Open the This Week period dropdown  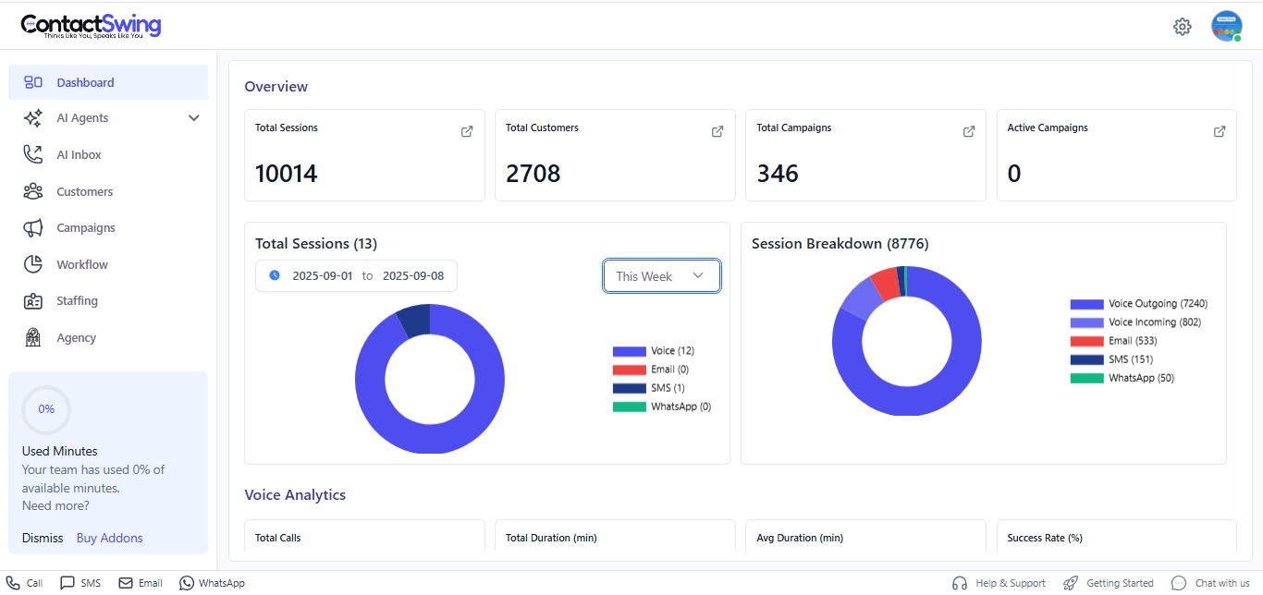(x=661, y=276)
